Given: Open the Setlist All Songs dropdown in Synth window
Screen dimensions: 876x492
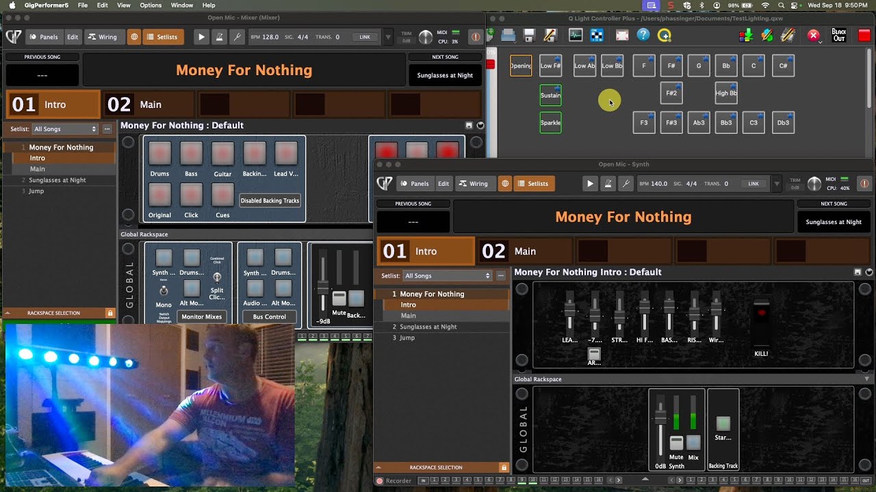Looking at the screenshot, I should [x=447, y=275].
